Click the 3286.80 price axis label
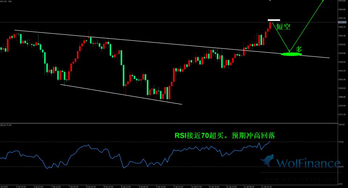The height and width of the screenshot is (188, 348). click(x=343, y=97)
